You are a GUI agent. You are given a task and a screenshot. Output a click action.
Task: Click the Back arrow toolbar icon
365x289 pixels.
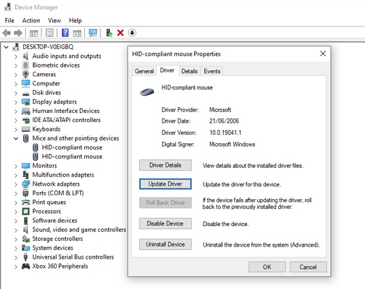pyautogui.click(x=6, y=33)
